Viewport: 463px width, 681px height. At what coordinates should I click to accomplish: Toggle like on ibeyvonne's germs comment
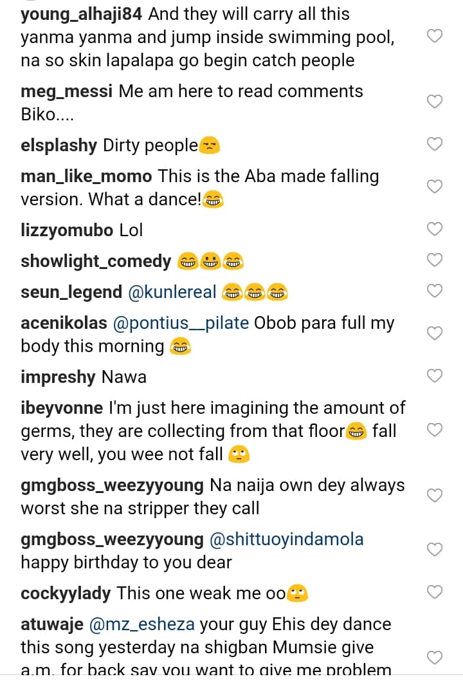tap(435, 430)
